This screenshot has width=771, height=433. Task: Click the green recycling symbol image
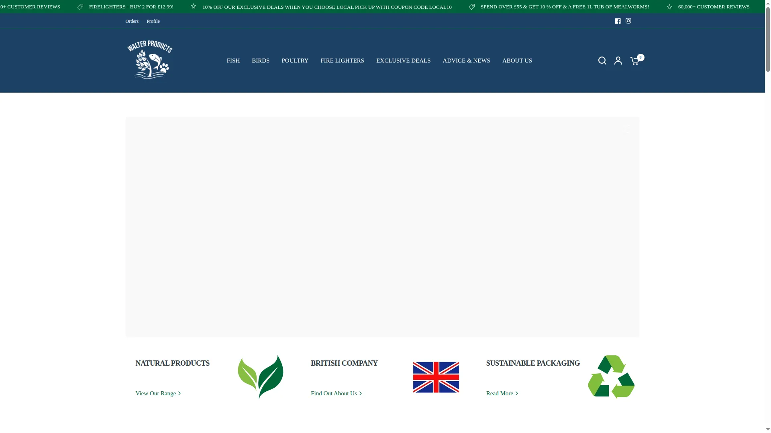(x=611, y=377)
